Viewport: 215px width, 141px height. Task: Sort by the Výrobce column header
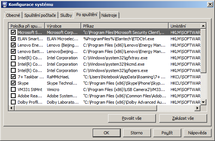coord(63,26)
